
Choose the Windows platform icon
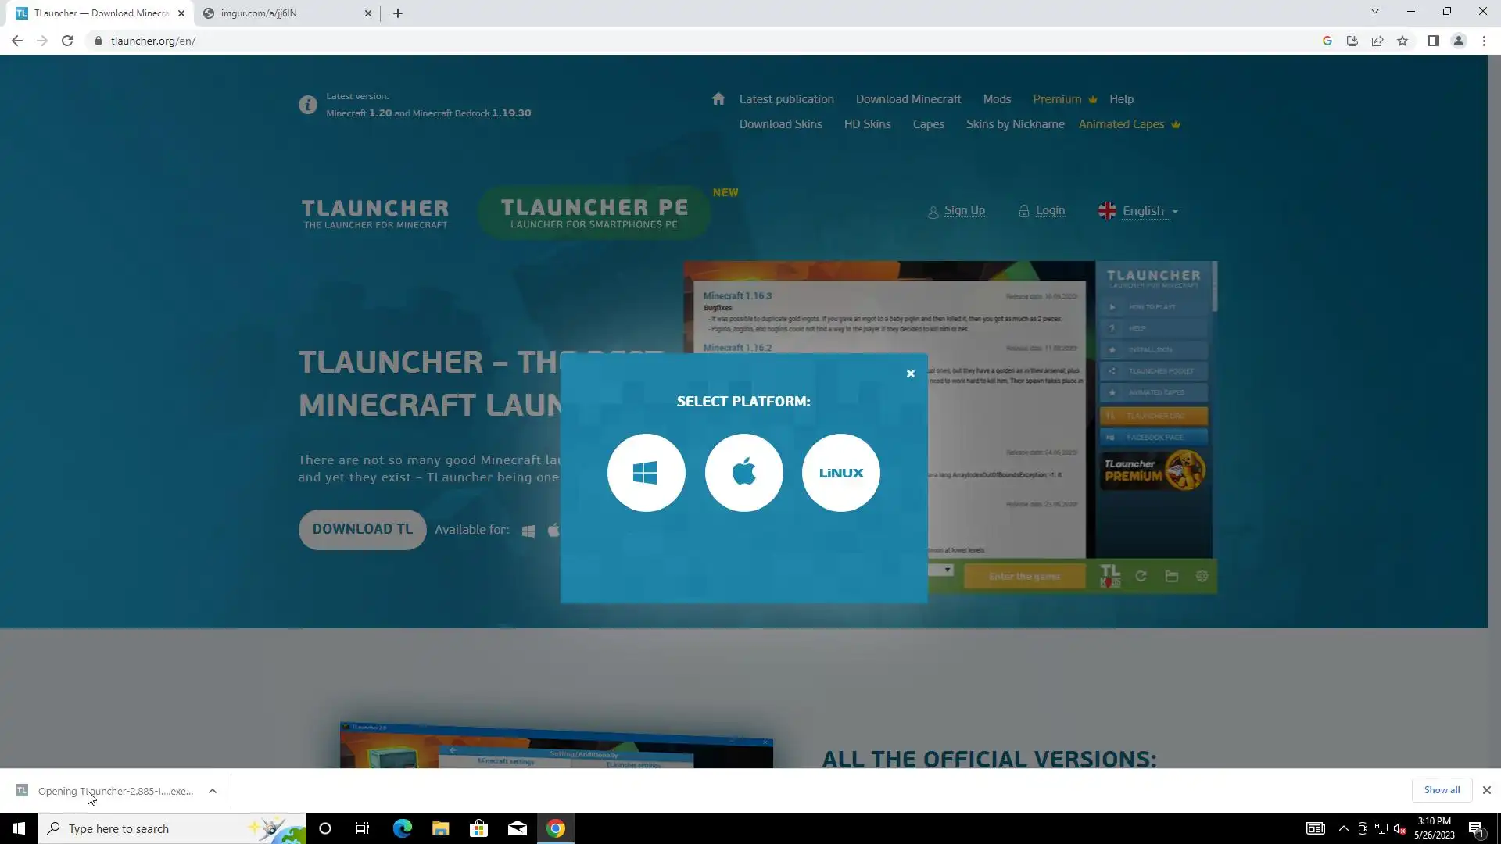coord(646,473)
